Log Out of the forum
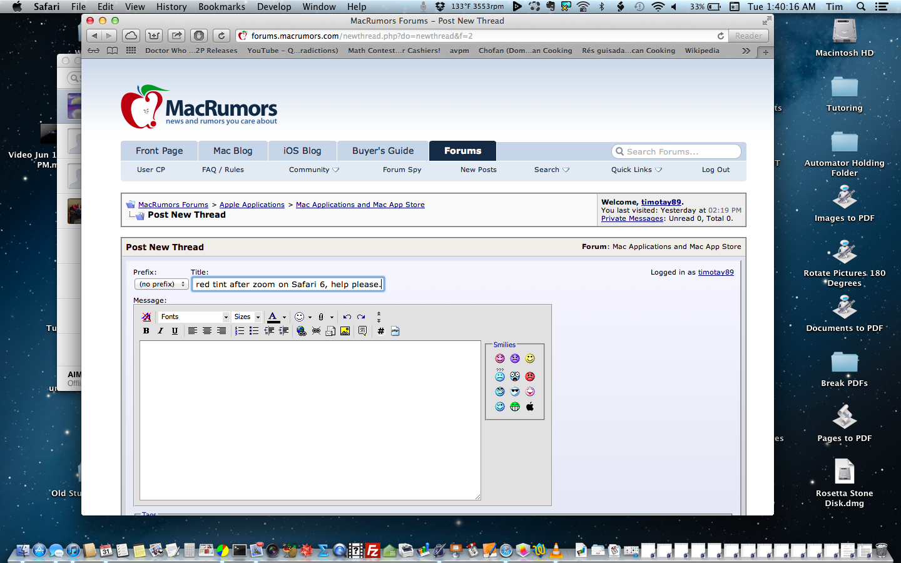Screen dimensions: 901x563 coord(715,170)
